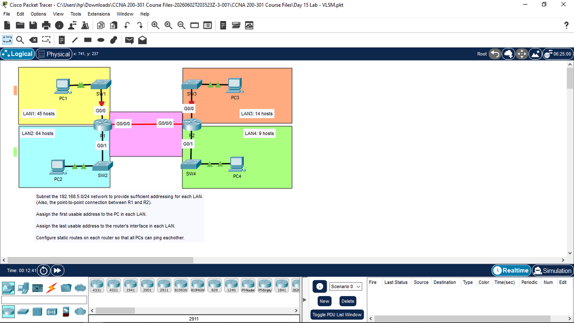Screen dimensions: 574x323
Task: Paste with the clipboard icon
Action: 114,25
